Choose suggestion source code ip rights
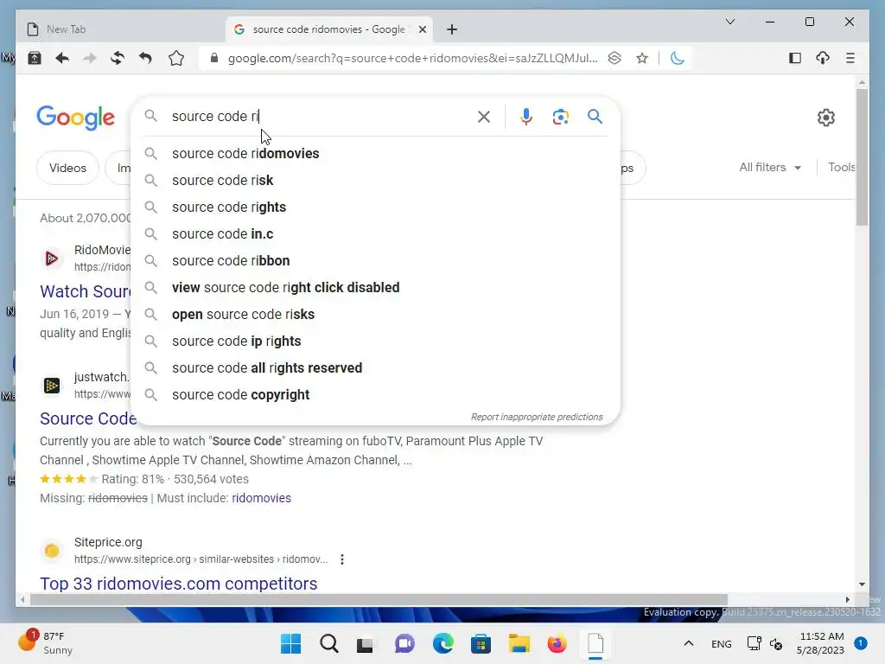 click(x=376, y=341)
